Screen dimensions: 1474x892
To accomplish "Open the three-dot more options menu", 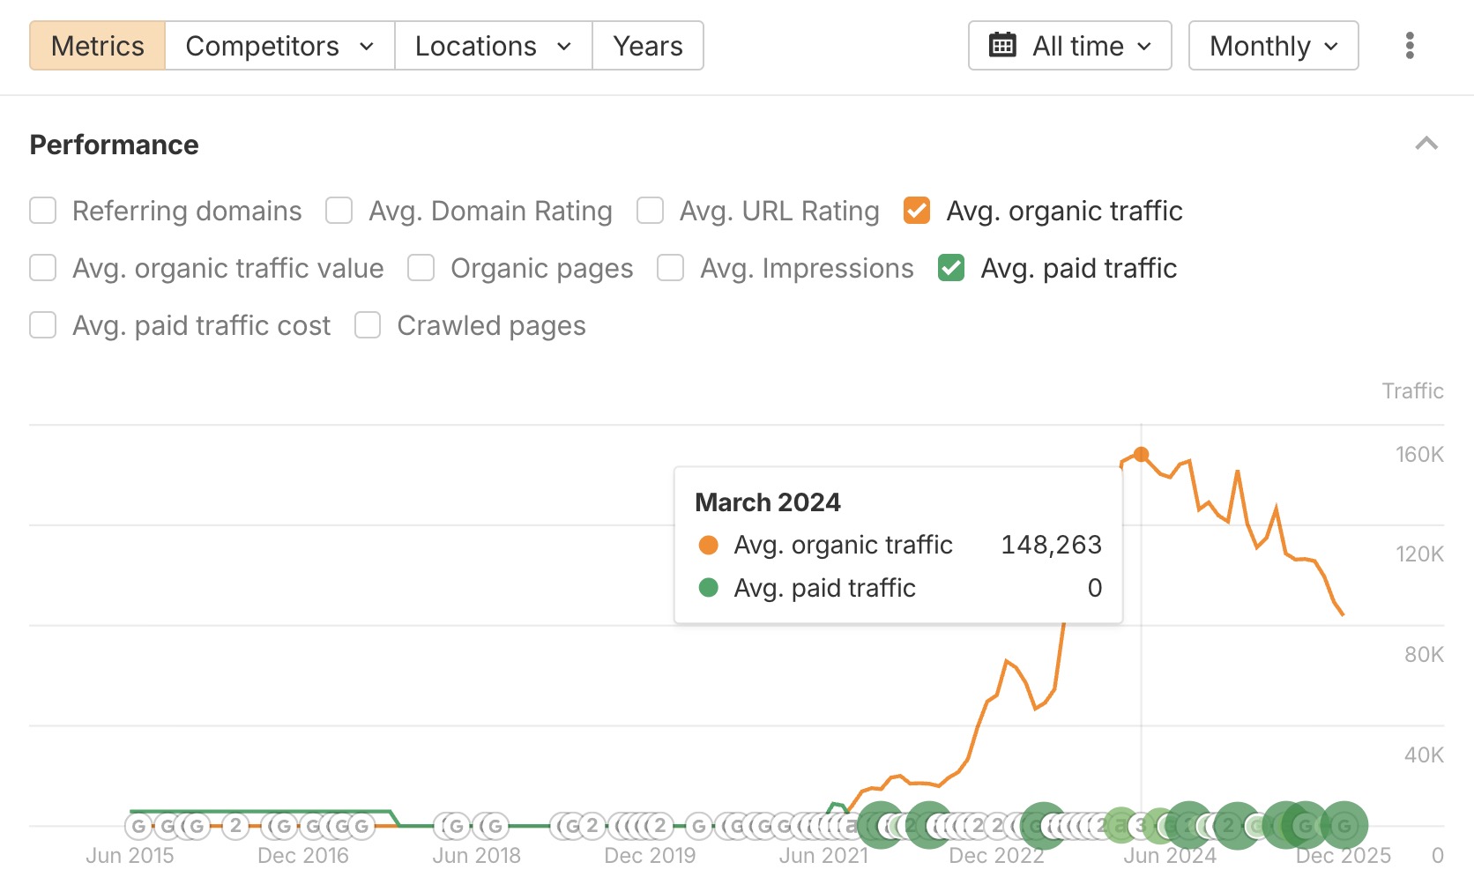I will pyautogui.click(x=1410, y=46).
